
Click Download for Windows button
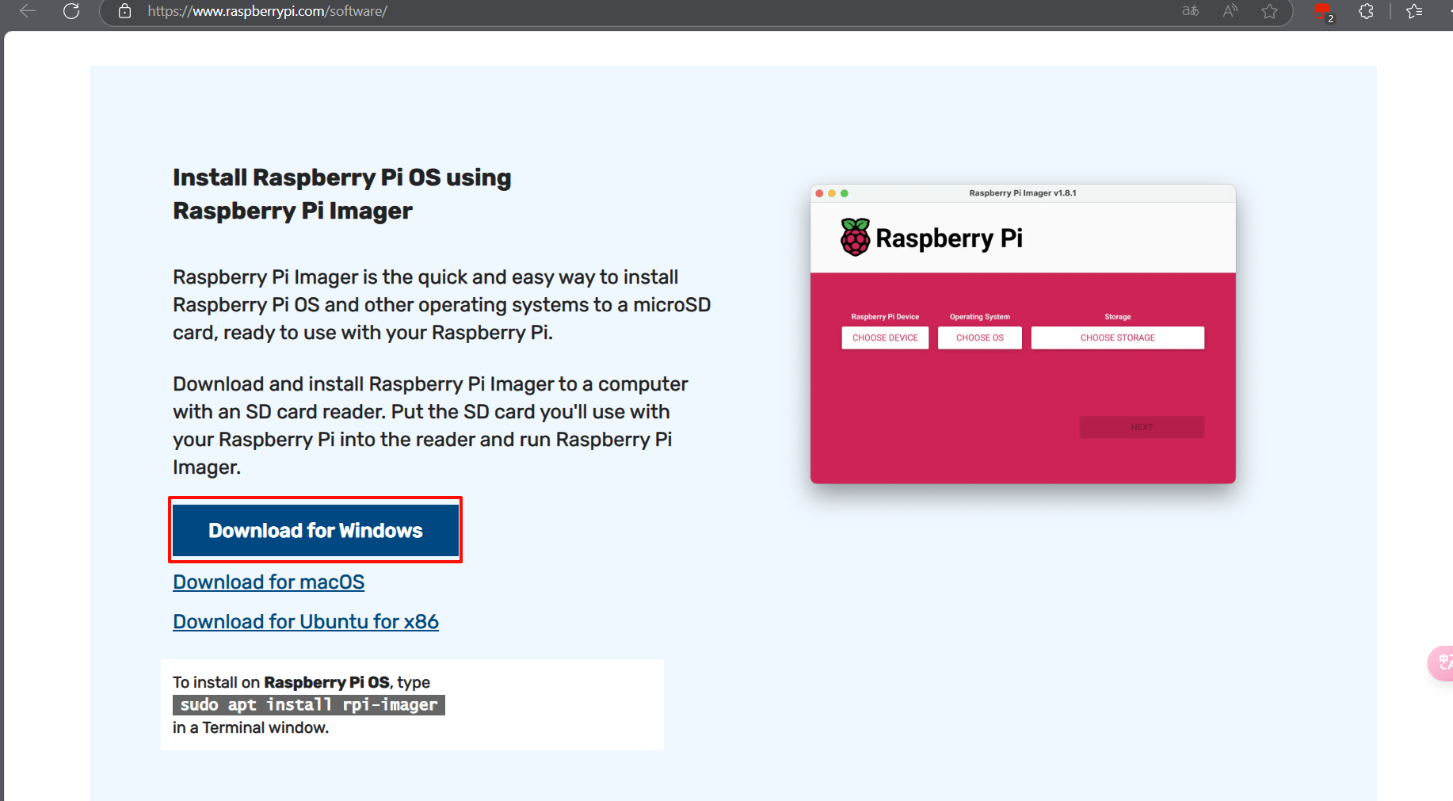pos(315,530)
